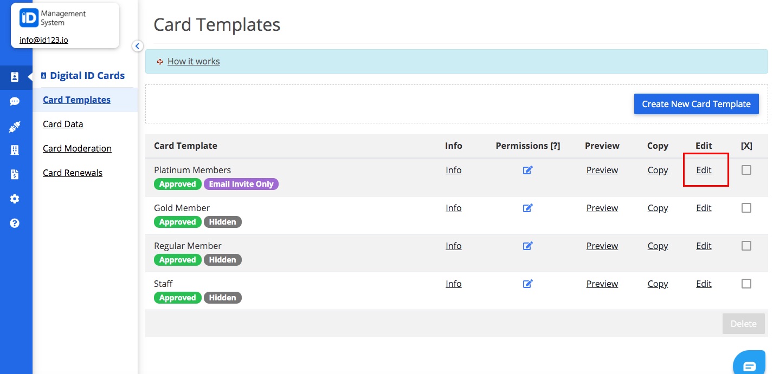Tick the checkbox for Platinum Members

(x=746, y=170)
